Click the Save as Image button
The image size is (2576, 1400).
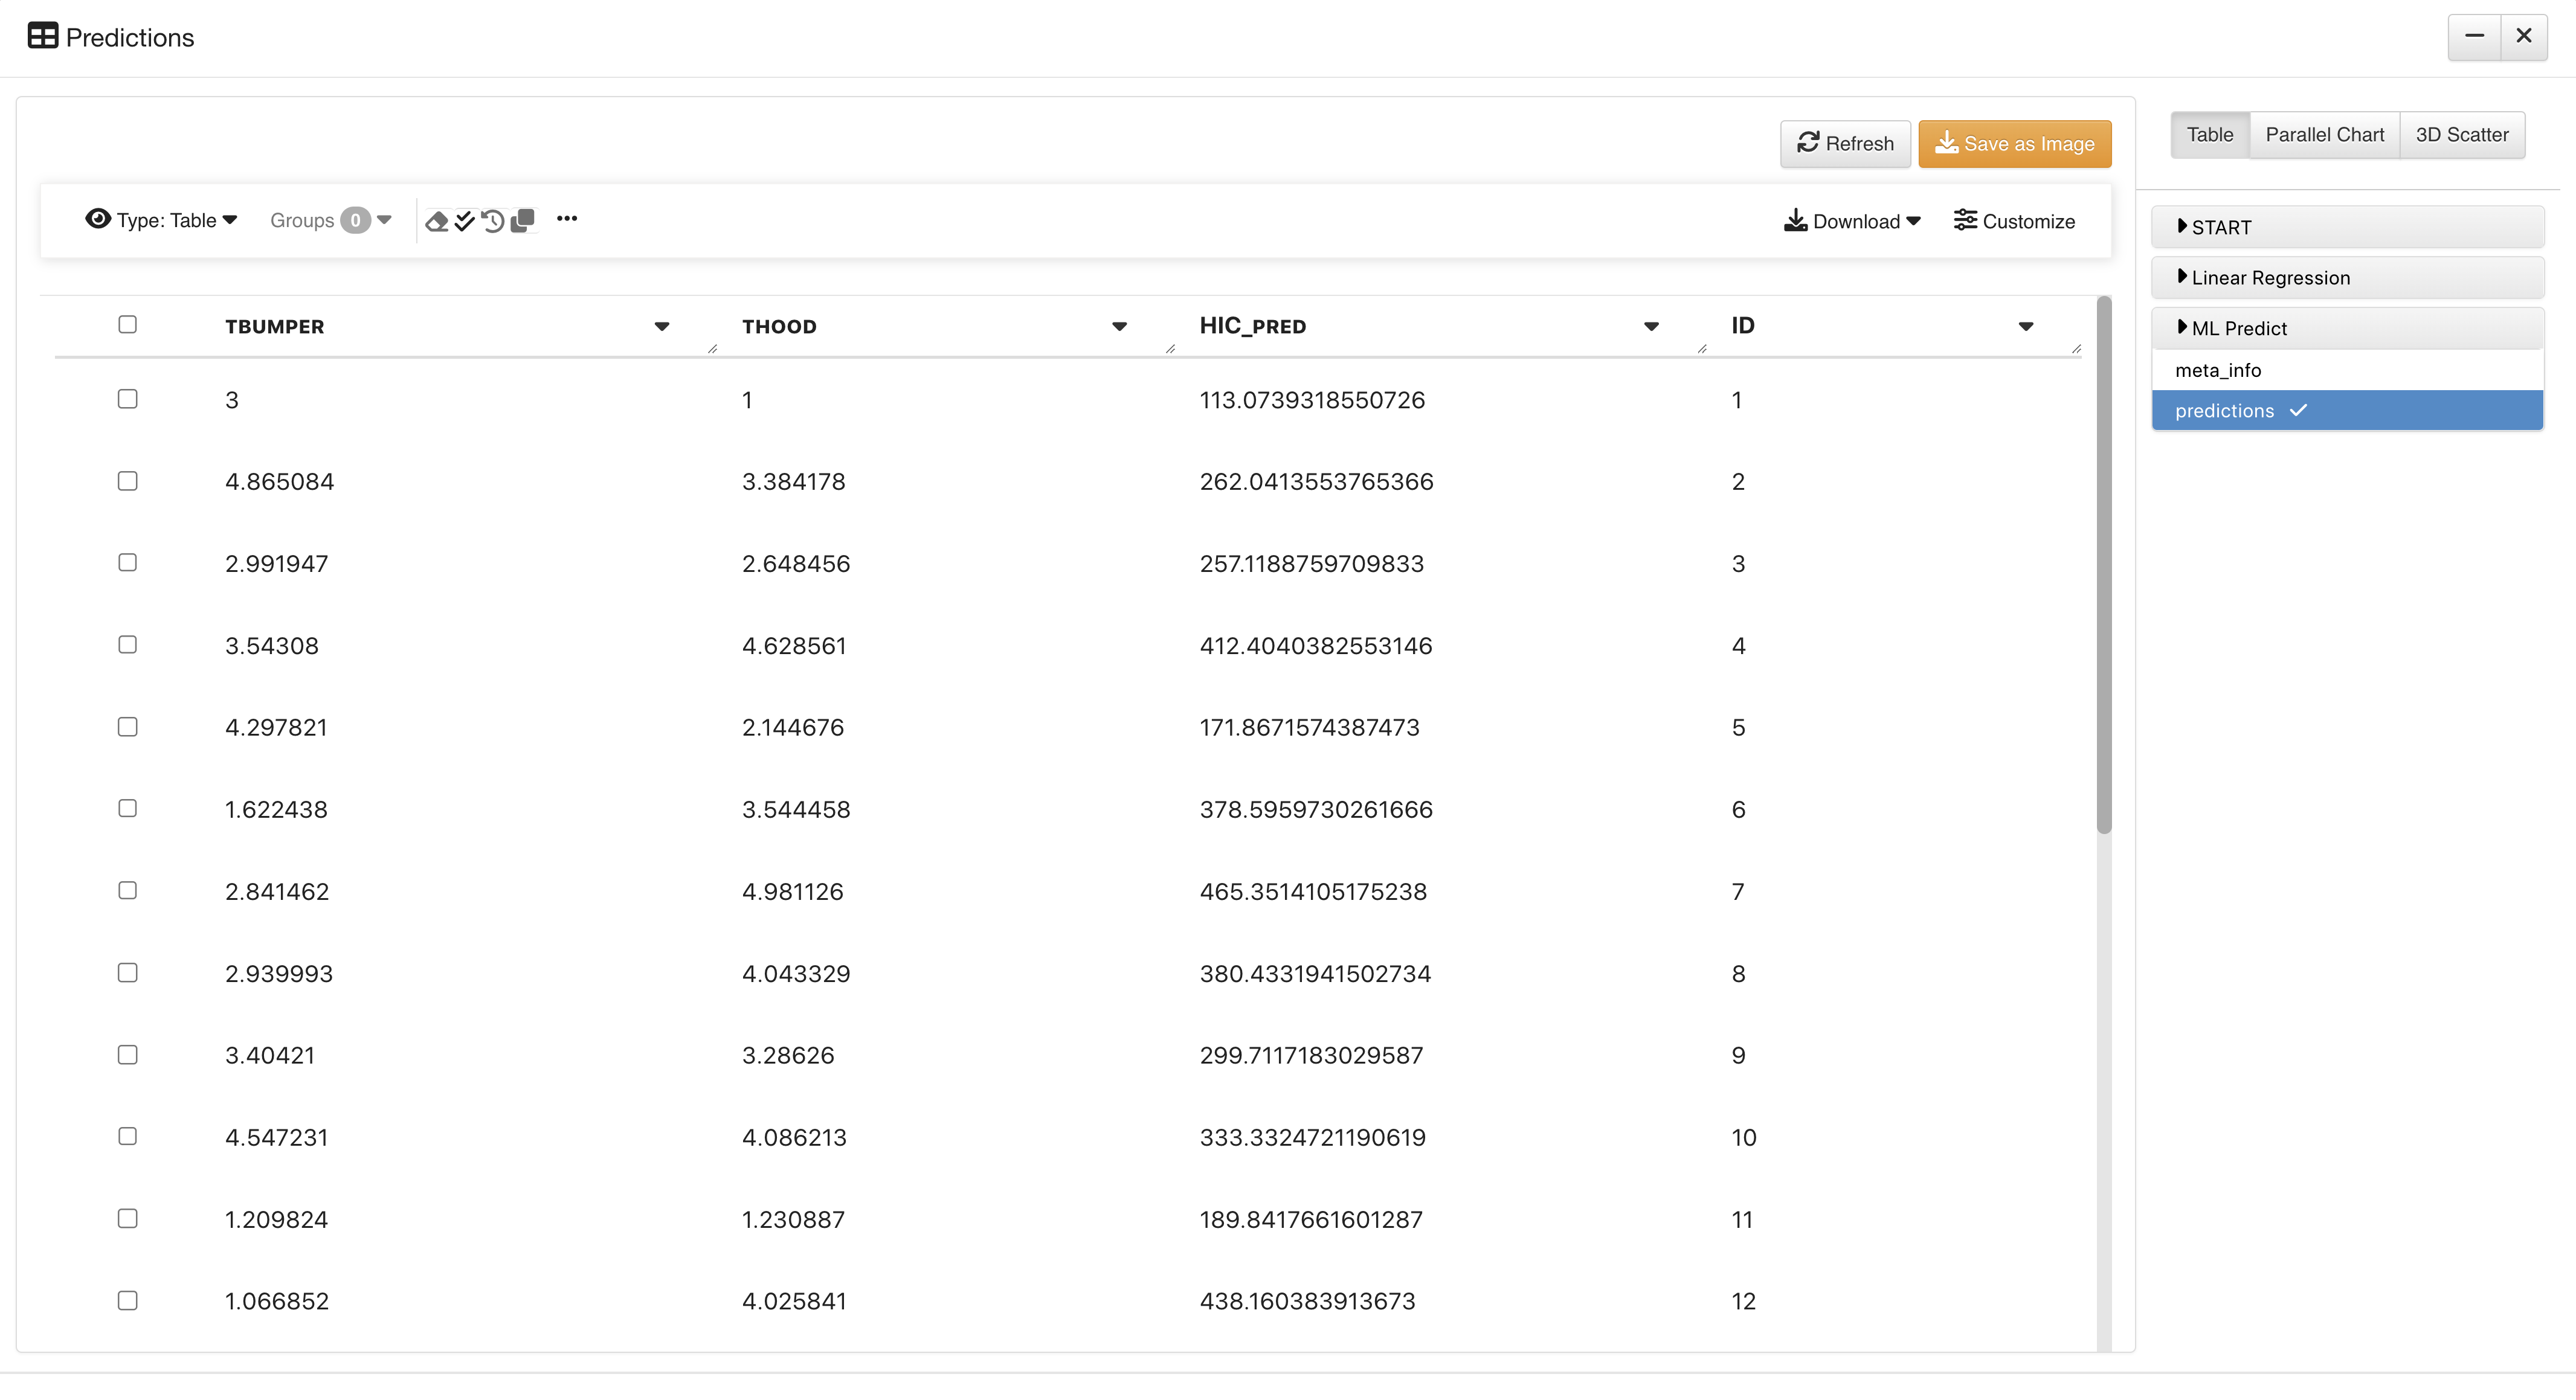(x=2014, y=144)
